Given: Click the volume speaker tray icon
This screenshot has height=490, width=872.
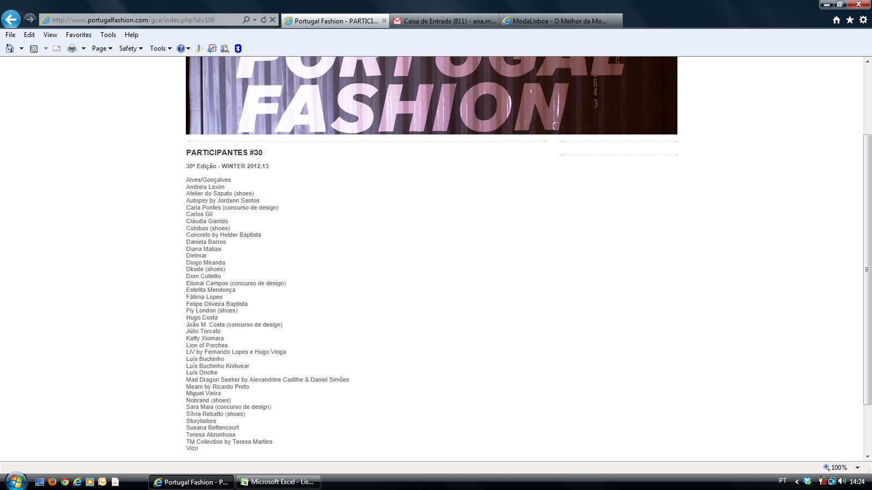Looking at the screenshot, I should point(843,481).
